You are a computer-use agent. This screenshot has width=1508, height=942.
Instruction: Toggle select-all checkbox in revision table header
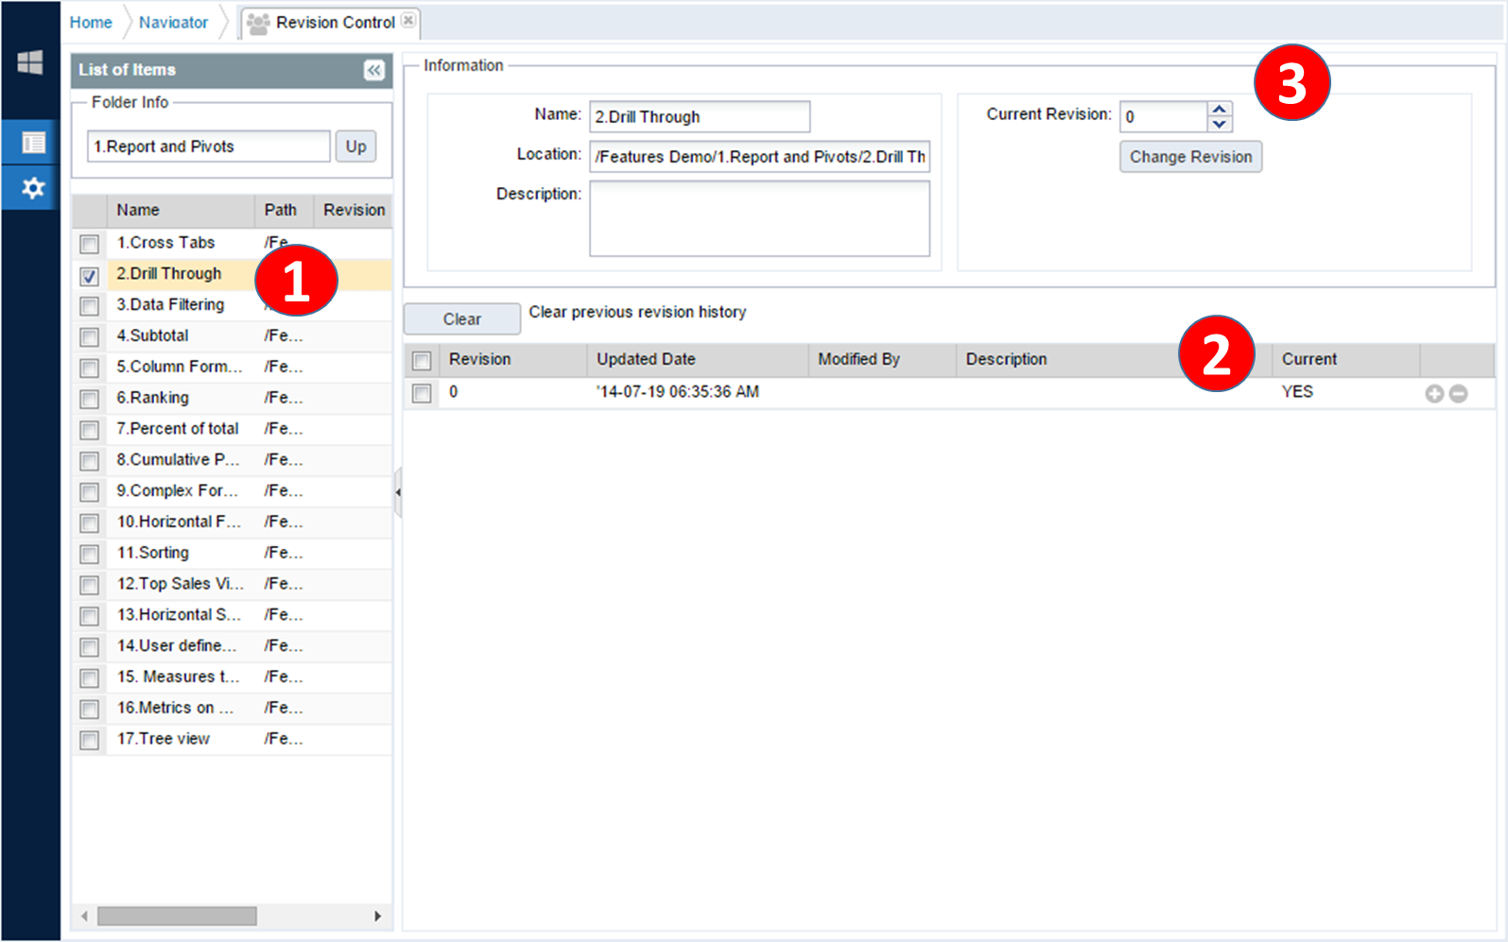(422, 361)
